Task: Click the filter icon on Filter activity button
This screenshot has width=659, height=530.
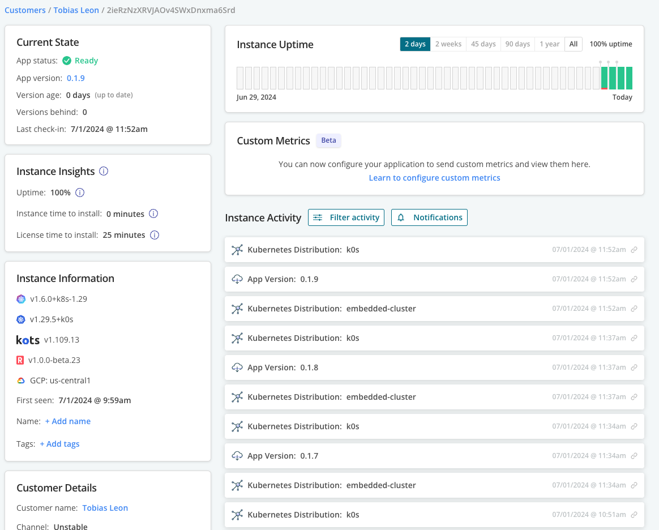Action: (x=318, y=217)
